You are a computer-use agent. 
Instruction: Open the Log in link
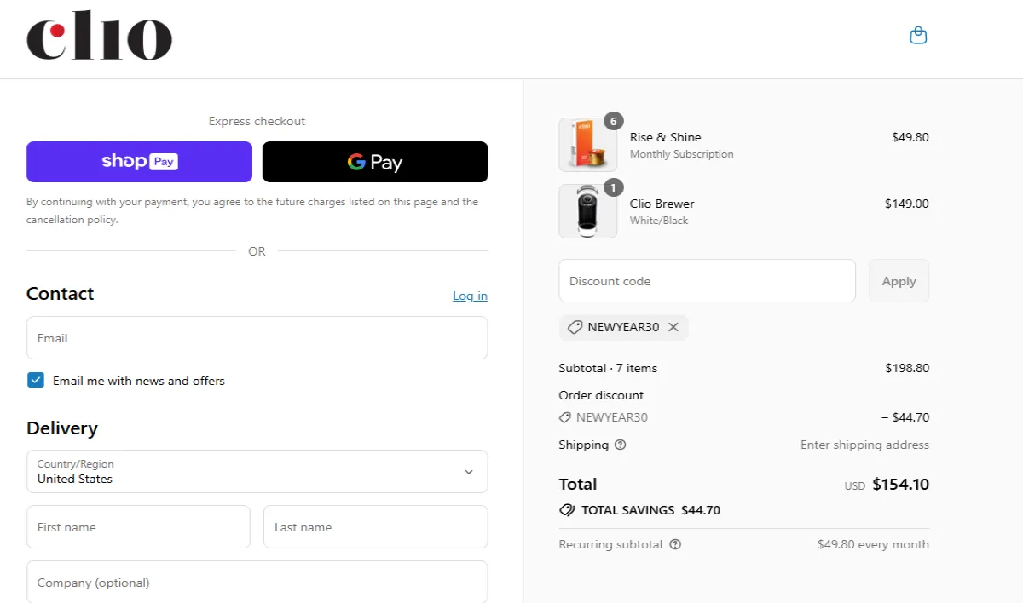(470, 296)
